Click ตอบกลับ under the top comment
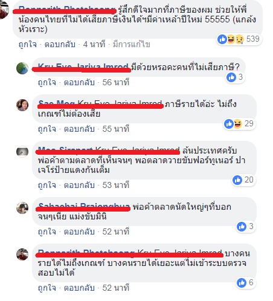The width and height of the screenshot is (273, 301). click(60, 44)
